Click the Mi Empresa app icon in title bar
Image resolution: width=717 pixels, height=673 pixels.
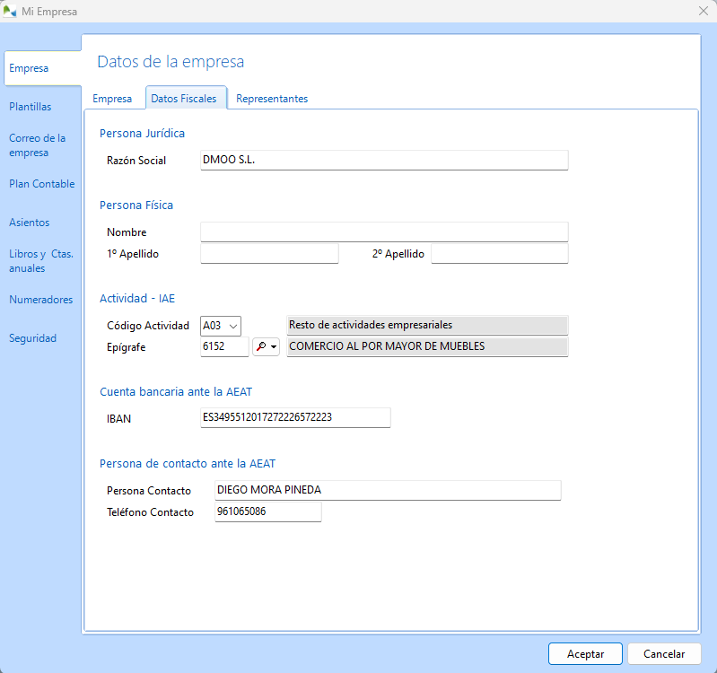pyautogui.click(x=10, y=12)
